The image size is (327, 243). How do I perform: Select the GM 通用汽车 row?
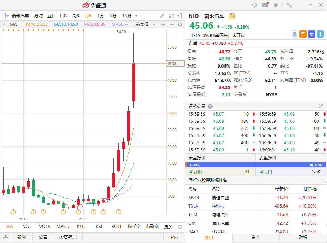click(252, 223)
